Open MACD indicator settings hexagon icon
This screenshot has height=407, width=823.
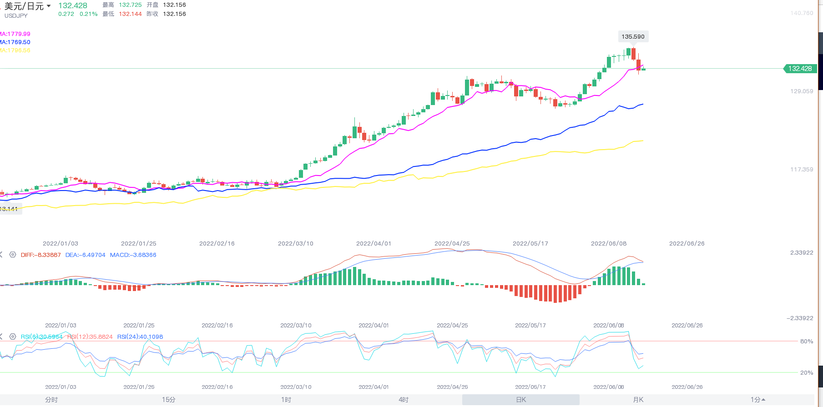tap(13, 255)
